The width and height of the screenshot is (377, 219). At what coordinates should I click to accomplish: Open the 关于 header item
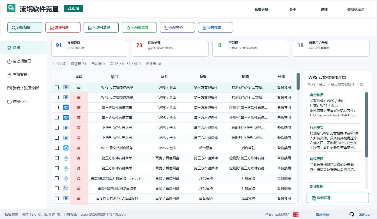293,10
